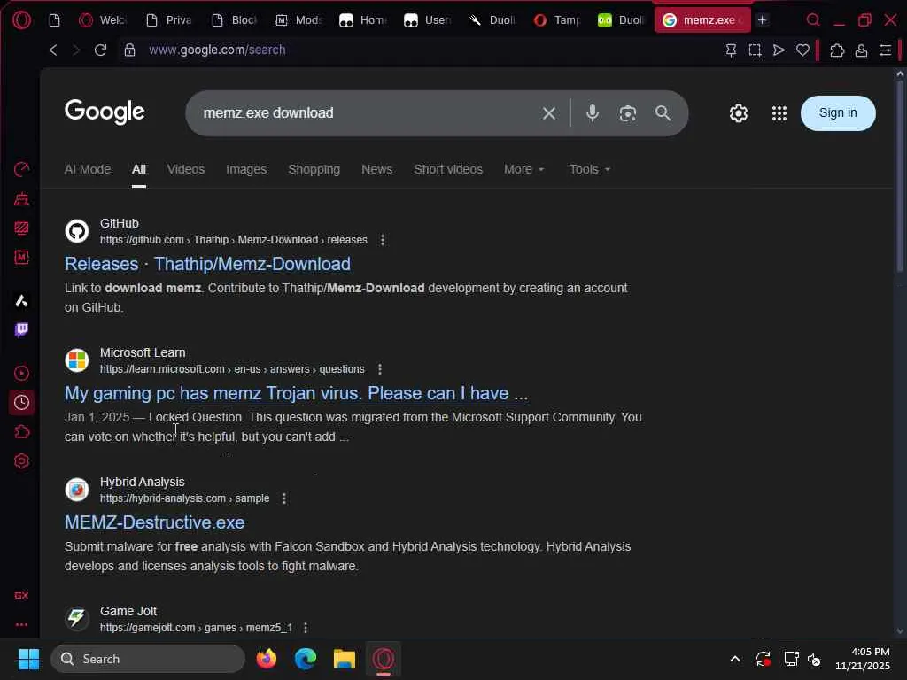
Task: Select the Images search tab
Action: 246,169
